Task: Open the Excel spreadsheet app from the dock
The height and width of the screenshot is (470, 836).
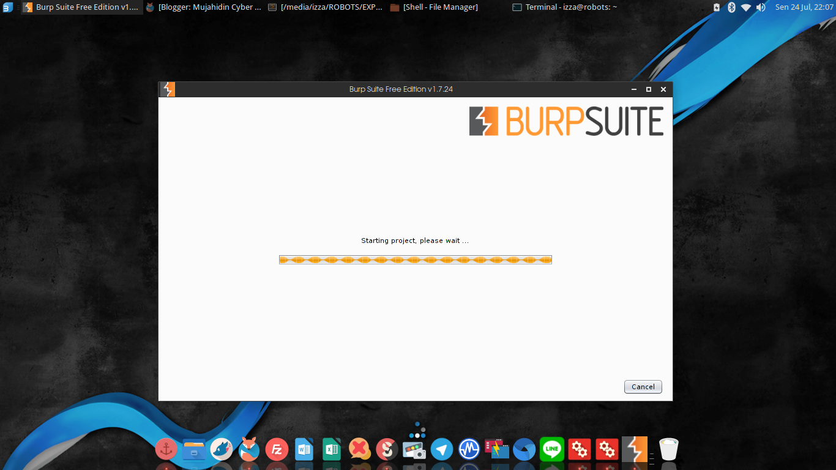Action: (x=331, y=450)
